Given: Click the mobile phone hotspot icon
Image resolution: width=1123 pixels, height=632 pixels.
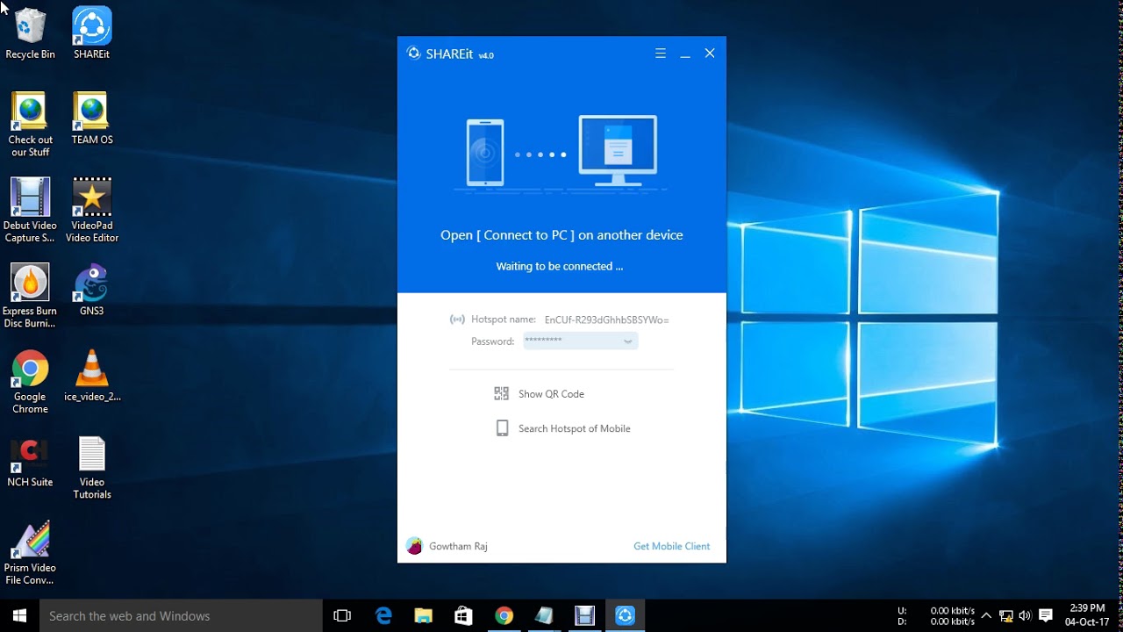Looking at the screenshot, I should (502, 428).
